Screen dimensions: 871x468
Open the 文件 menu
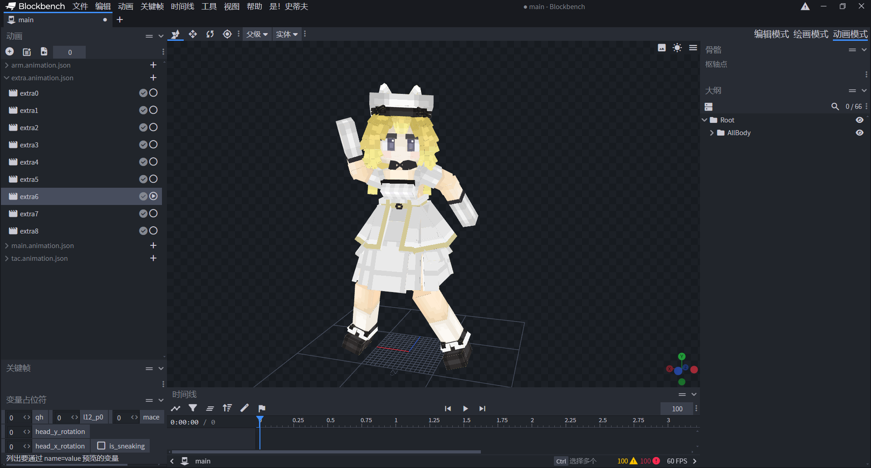click(x=80, y=6)
